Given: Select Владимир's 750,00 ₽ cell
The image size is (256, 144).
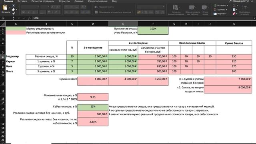Looking at the screenshot, I should tap(153, 56).
